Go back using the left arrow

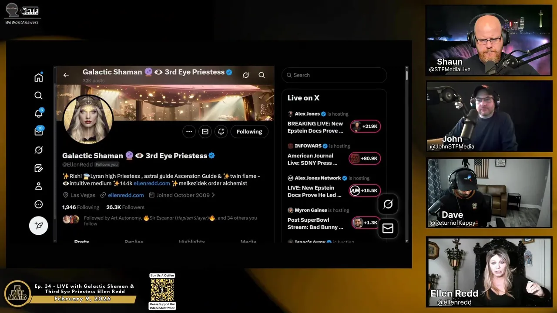click(66, 75)
